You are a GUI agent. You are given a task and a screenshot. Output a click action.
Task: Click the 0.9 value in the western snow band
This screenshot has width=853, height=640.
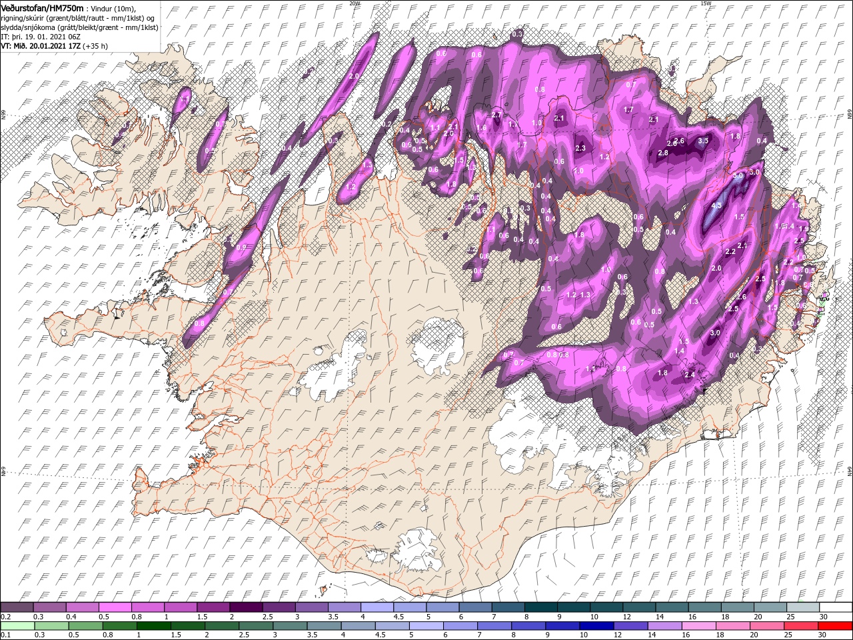tap(241, 247)
